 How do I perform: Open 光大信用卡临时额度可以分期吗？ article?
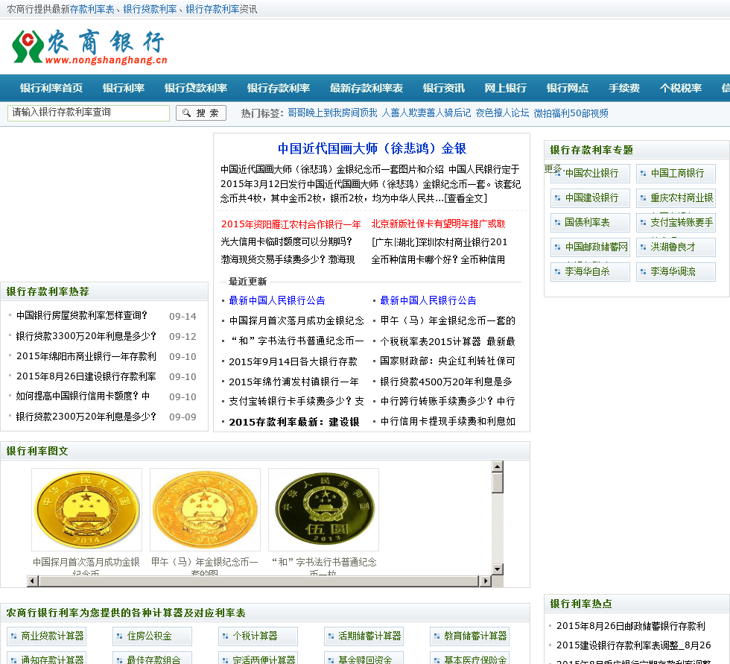[x=286, y=241]
